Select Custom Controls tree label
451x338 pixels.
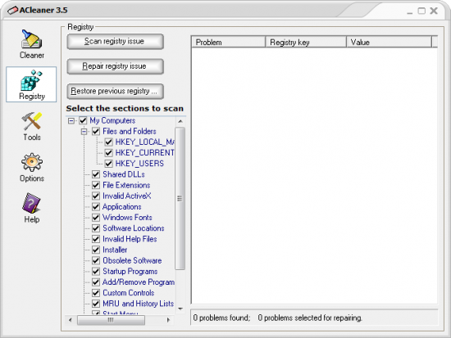click(129, 293)
